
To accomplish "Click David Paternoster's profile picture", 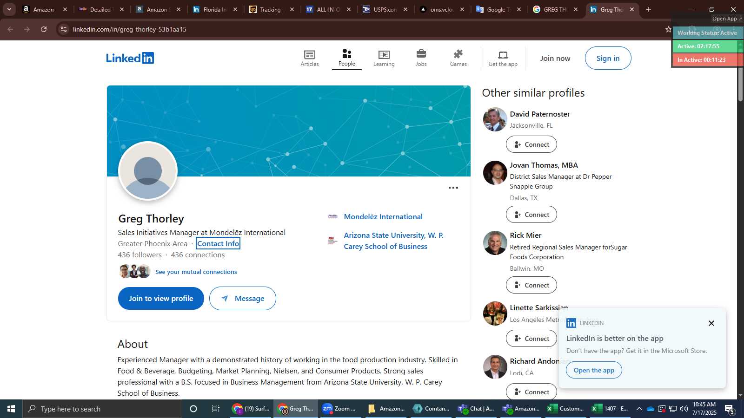I will click(x=495, y=119).
